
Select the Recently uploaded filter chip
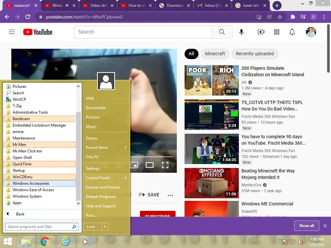tap(255, 54)
